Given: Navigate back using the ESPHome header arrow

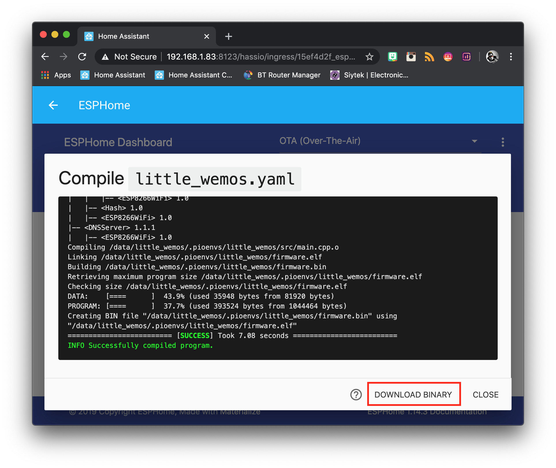Looking at the screenshot, I should tap(53, 105).
